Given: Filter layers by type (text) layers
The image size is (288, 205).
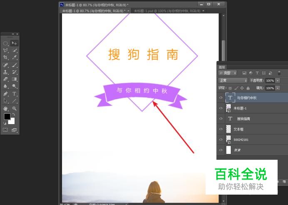Looking at the screenshot, I should point(257,73).
